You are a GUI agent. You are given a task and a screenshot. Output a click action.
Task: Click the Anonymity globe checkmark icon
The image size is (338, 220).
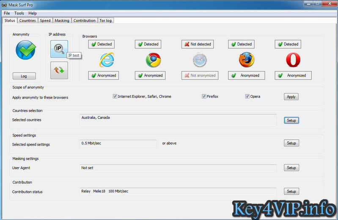click(x=26, y=50)
